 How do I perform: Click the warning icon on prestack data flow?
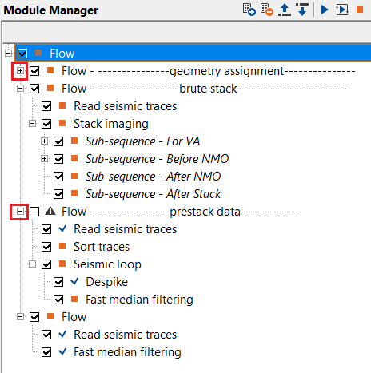click(x=50, y=211)
